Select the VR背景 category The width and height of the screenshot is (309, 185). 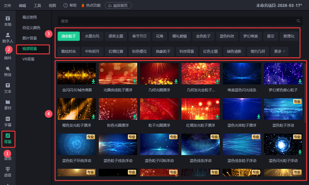click(x=28, y=59)
